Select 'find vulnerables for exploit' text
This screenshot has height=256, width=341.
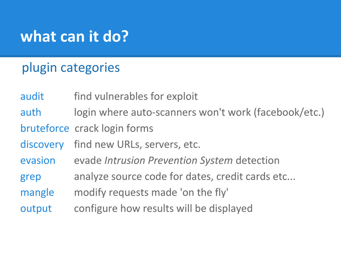136,96
